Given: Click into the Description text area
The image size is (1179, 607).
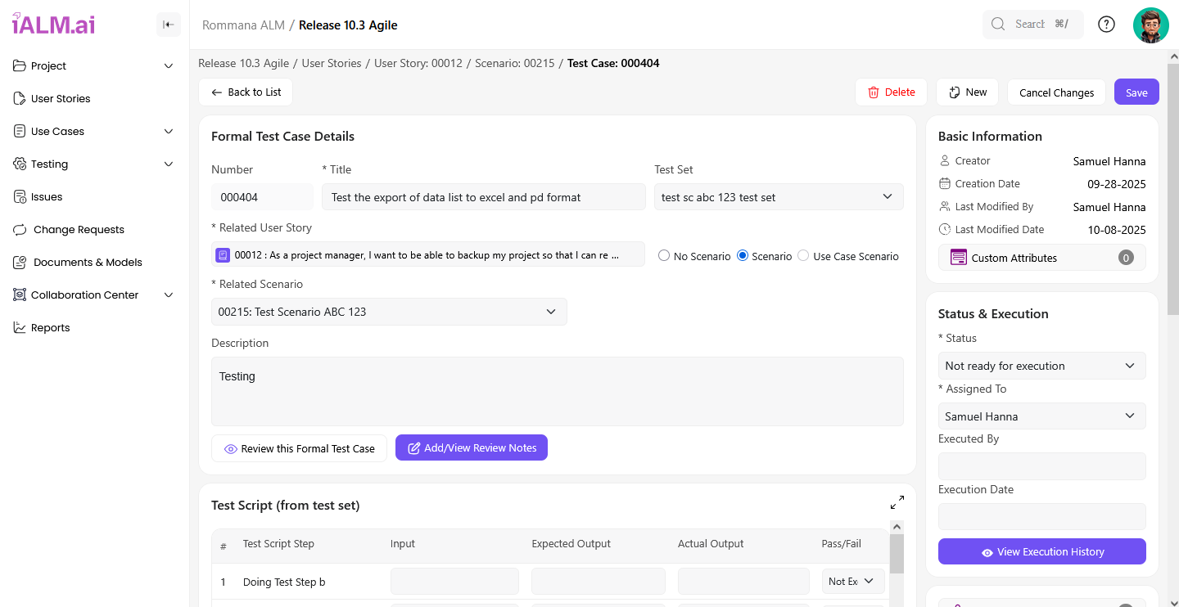Looking at the screenshot, I should pyautogui.click(x=557, y=391).
